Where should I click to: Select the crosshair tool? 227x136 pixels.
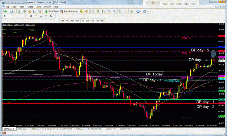pyautogui.click(x=10, y=16)
